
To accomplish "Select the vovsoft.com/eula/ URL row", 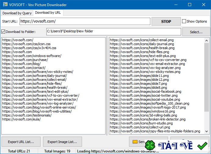I will pyautogui.click(x=21, y=120).
